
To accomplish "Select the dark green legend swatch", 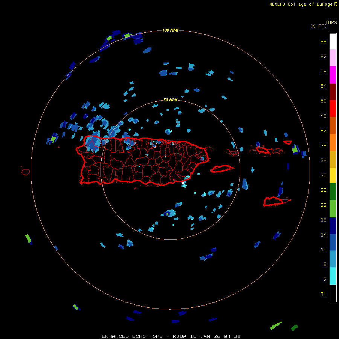I will 333,192.
